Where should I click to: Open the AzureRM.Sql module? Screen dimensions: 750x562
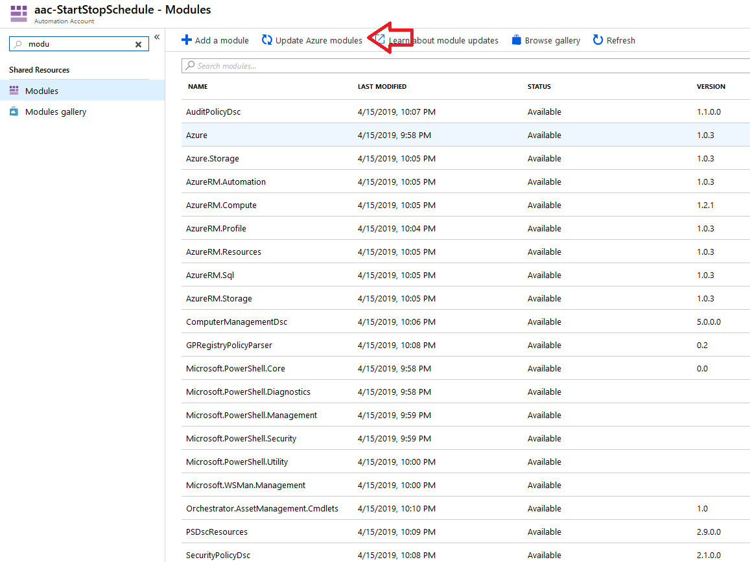pos(210,275)
